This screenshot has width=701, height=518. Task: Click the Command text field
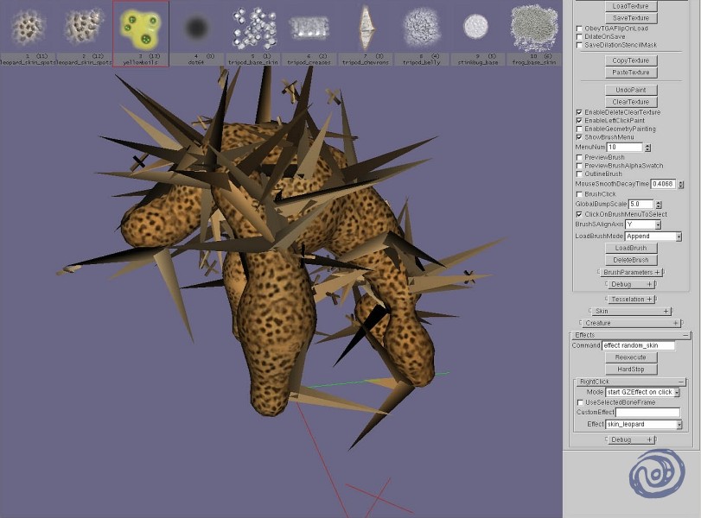point(639,345)
